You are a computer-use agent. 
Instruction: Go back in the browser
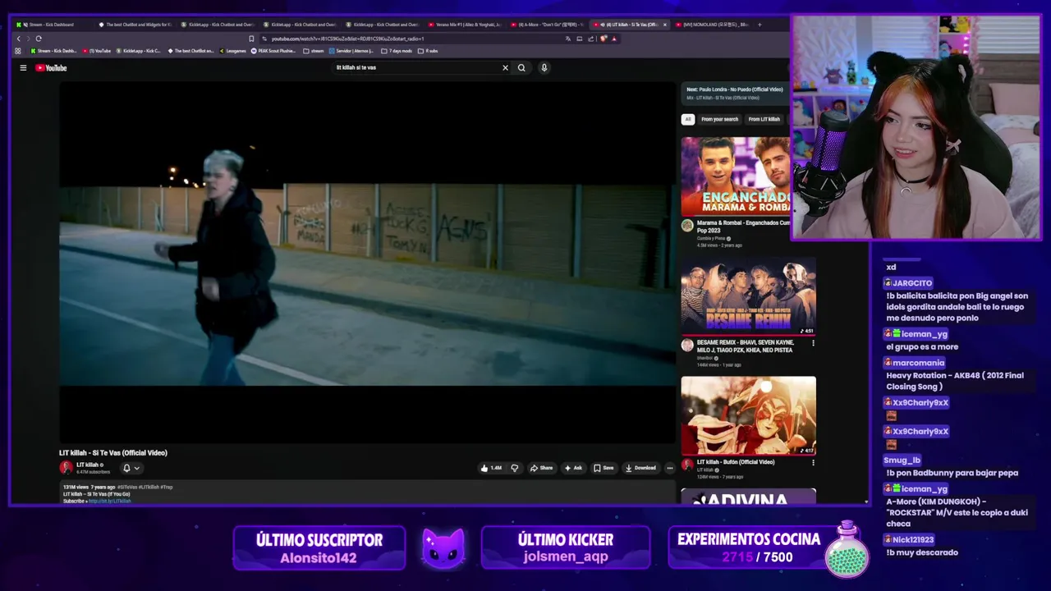(18, 39)
